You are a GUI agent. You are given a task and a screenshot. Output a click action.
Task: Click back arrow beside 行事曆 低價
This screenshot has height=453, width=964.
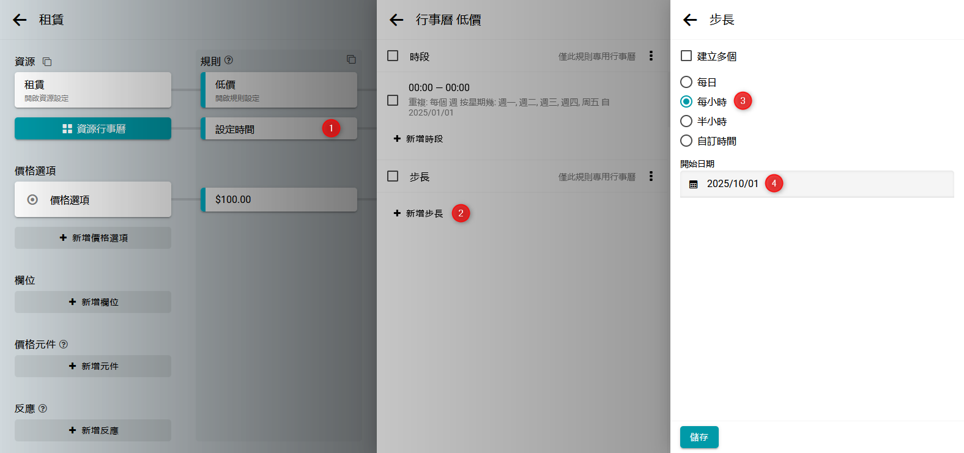pos(396,20)
